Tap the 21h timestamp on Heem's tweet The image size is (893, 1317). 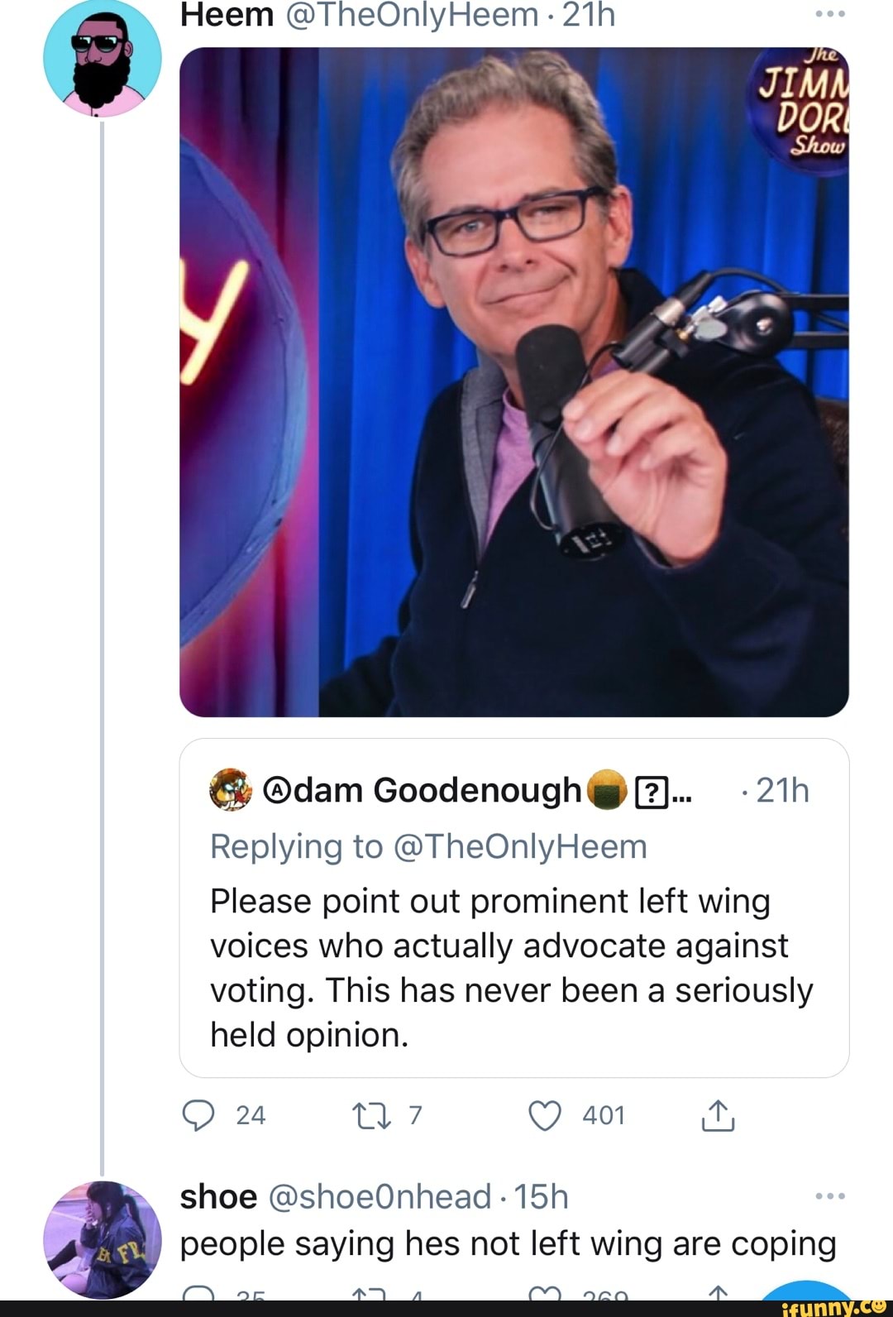[x=589, y=14]
